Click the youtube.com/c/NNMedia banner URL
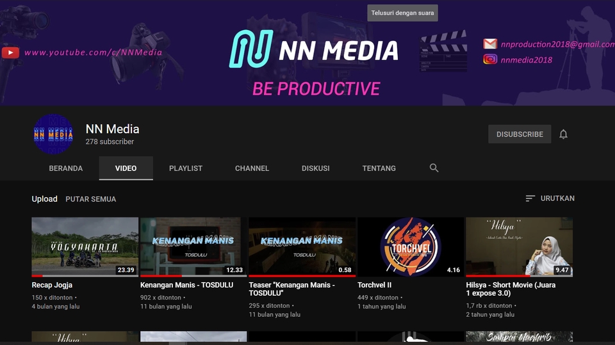615x345 pixels. pos(93,52)
